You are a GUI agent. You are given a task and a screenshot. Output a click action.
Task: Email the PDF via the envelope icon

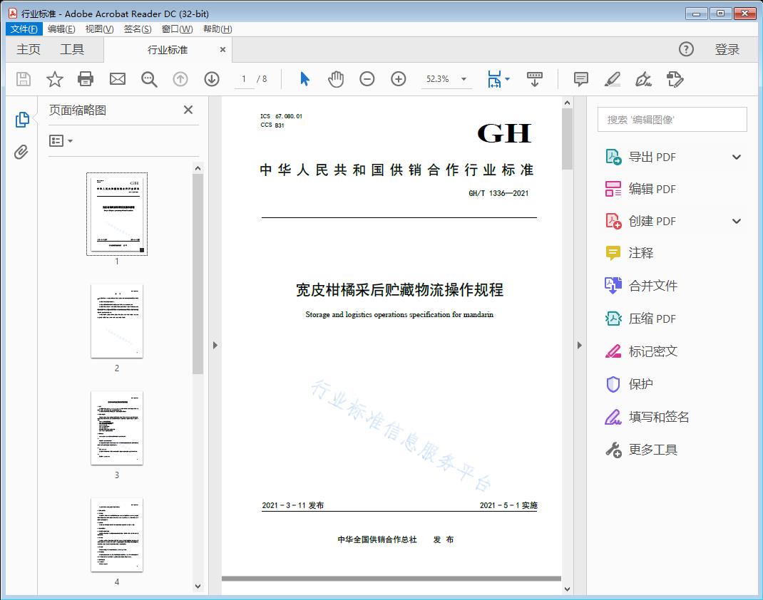(x=117, y=79)
